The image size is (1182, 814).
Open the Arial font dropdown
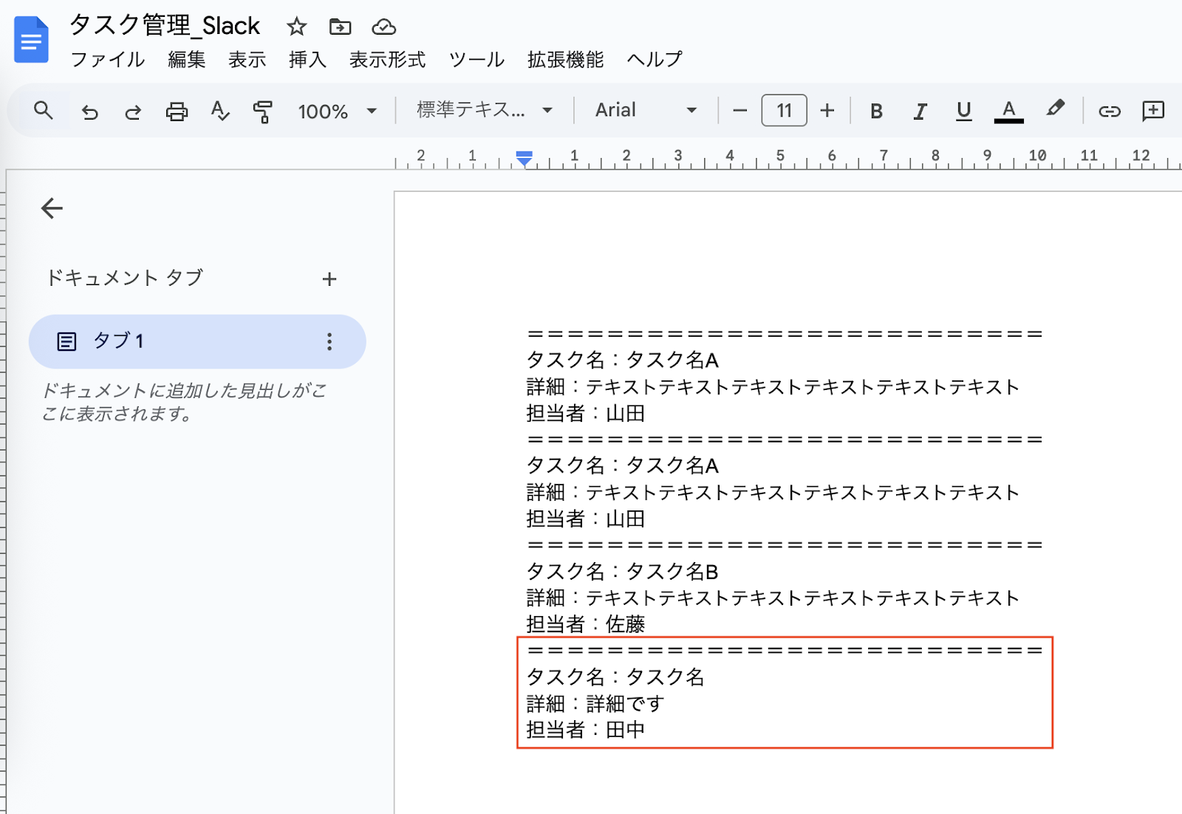coord(646,111)
